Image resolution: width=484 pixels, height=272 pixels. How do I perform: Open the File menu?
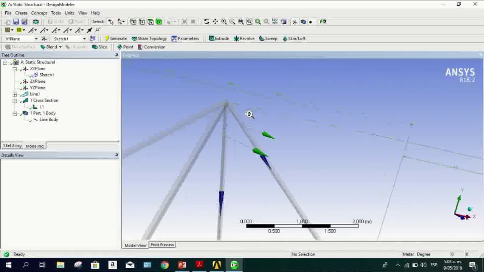point(8,13)
